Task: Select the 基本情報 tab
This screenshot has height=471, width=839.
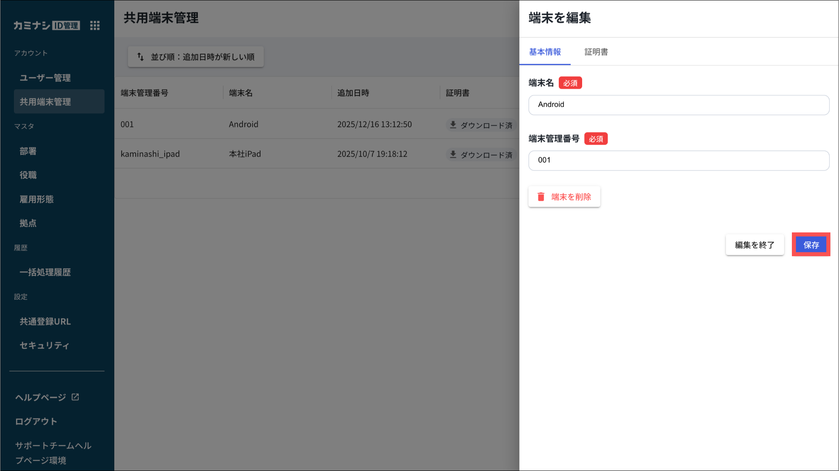Action: pos(544,52)
